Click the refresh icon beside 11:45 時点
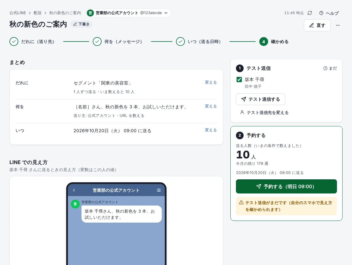The height and width of the screenshot is (265, 352). coord(310,13)
